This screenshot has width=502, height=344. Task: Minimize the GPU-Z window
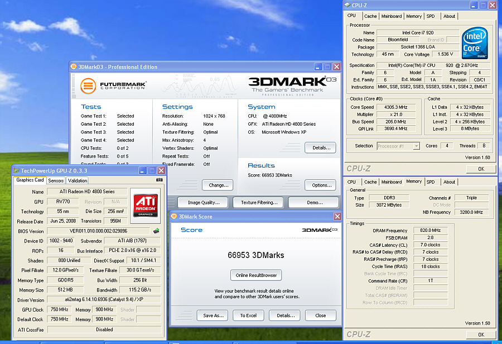(143, 170)
